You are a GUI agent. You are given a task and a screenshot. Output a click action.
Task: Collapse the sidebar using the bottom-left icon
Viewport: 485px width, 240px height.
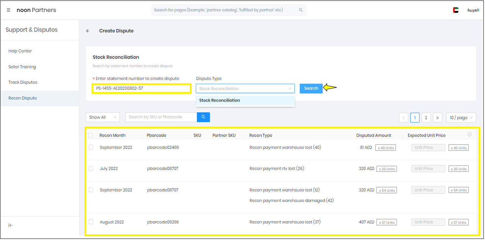click(11, 225)
